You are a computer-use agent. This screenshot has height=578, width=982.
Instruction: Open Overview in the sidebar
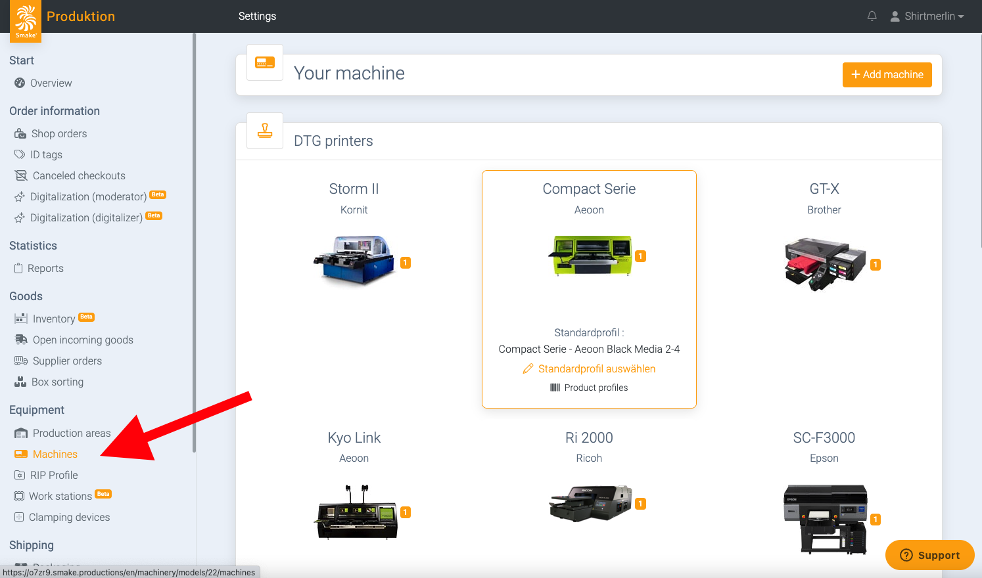(51, 83)
